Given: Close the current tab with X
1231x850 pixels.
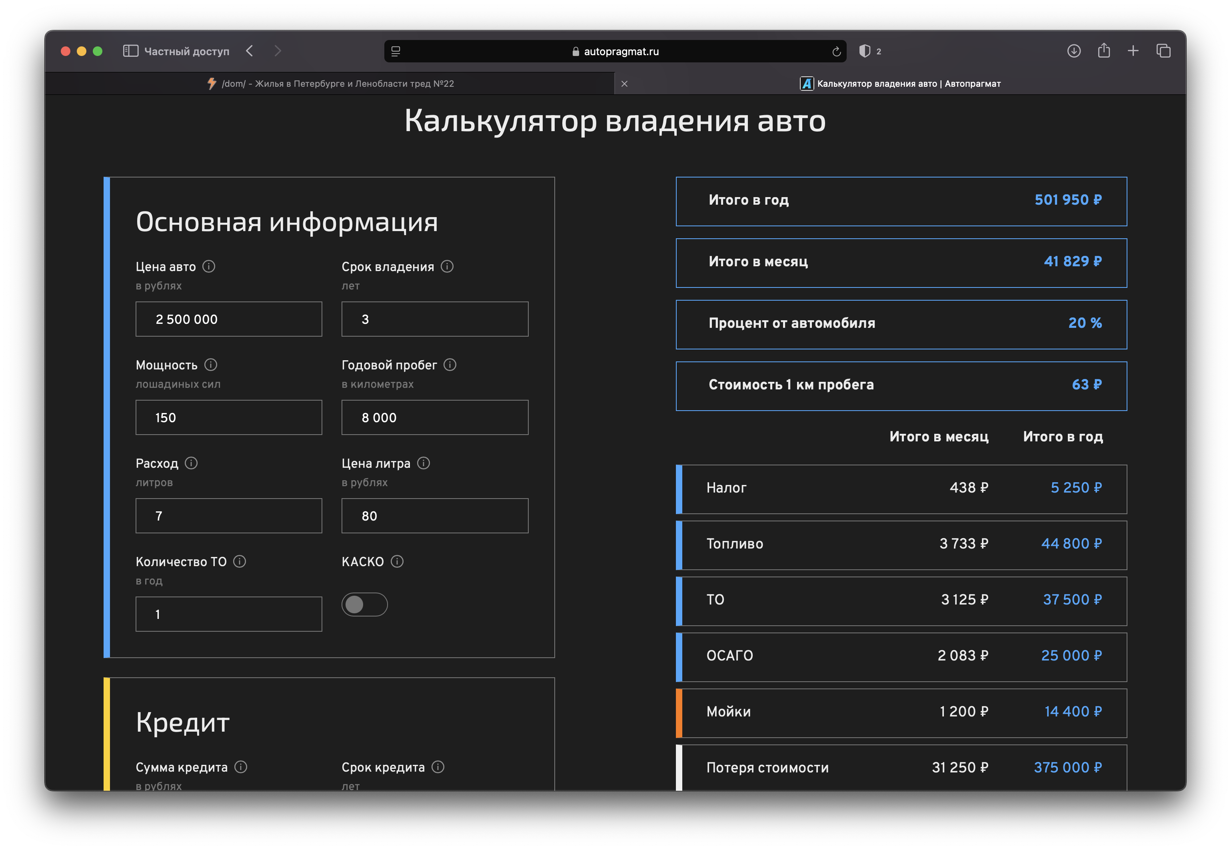Looking at the screenshot, I should (x=624, y=84).
